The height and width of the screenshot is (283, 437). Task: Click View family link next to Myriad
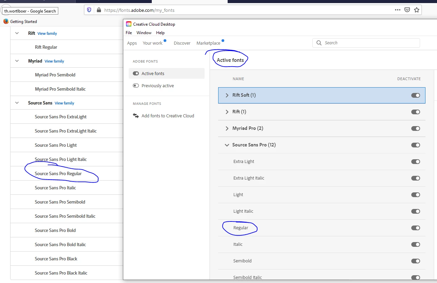[x=54, y=61]
